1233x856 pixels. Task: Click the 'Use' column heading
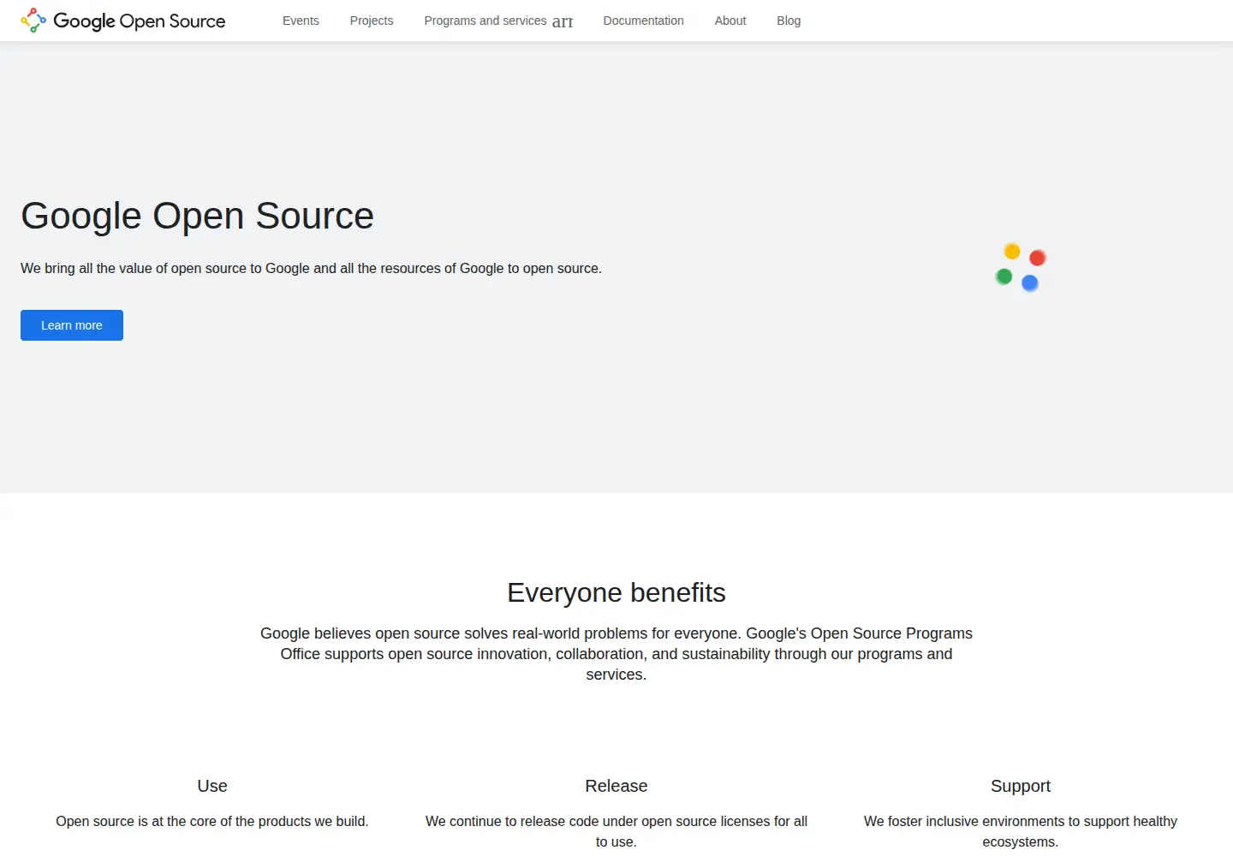(212, 786)
